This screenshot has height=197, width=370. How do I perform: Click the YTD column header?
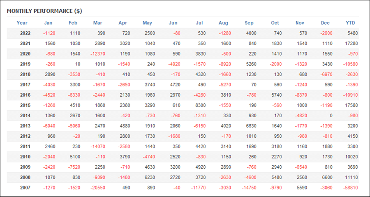pyautogui.click(x=350, y=23)
